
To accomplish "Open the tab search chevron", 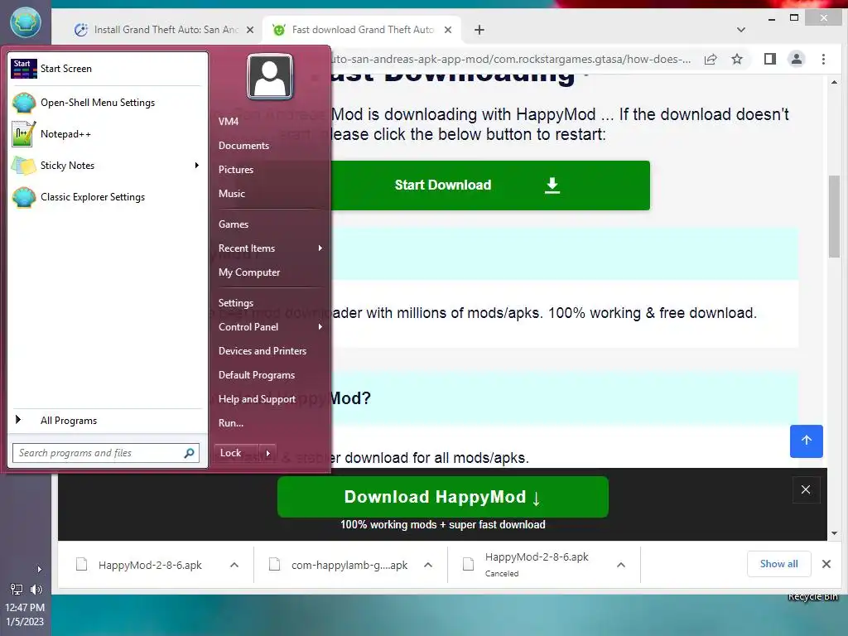I will [741, 30].
